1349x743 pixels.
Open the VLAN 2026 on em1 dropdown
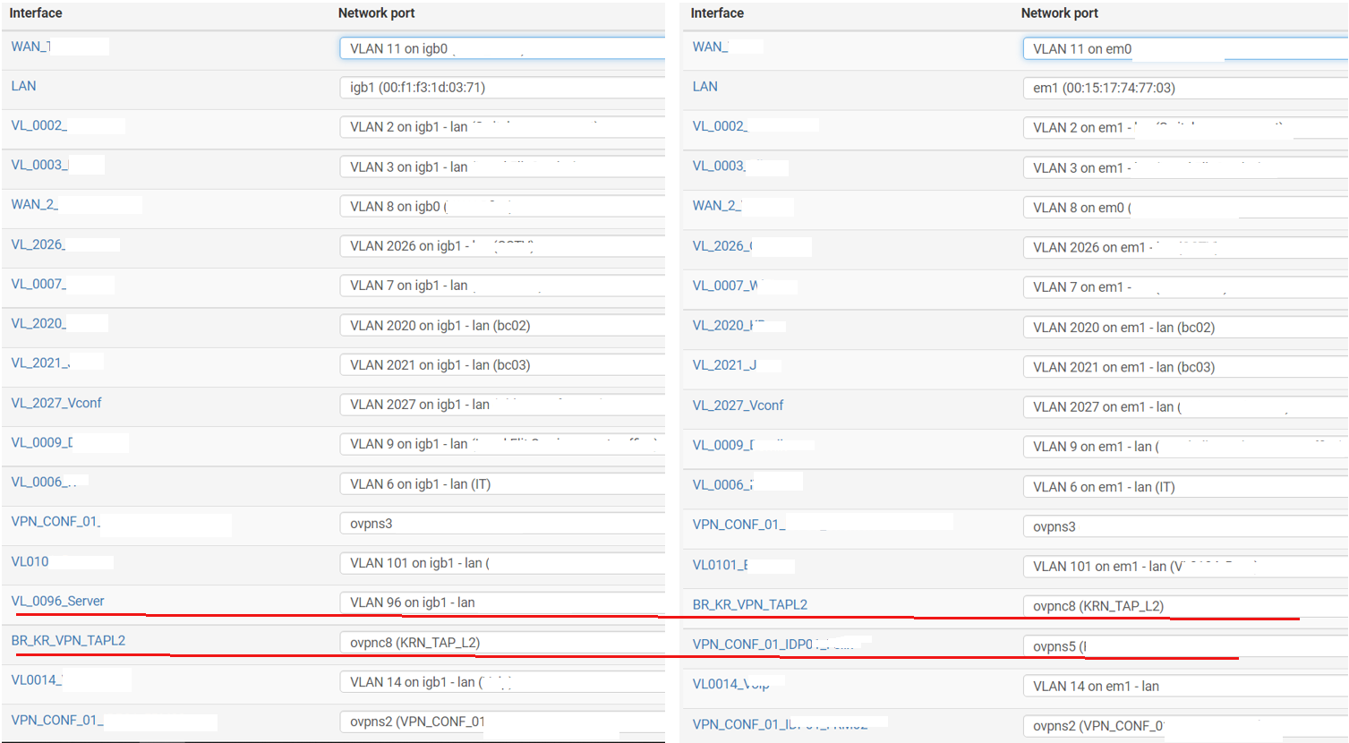(1185, 247)
